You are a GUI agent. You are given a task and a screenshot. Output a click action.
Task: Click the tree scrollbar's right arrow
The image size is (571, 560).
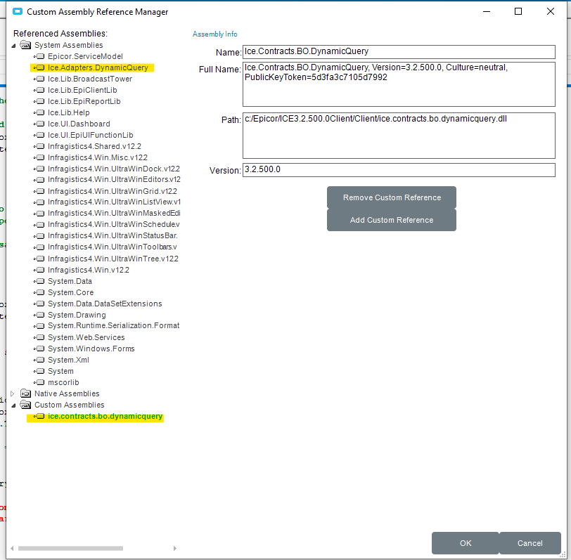(x=175, y=548)
